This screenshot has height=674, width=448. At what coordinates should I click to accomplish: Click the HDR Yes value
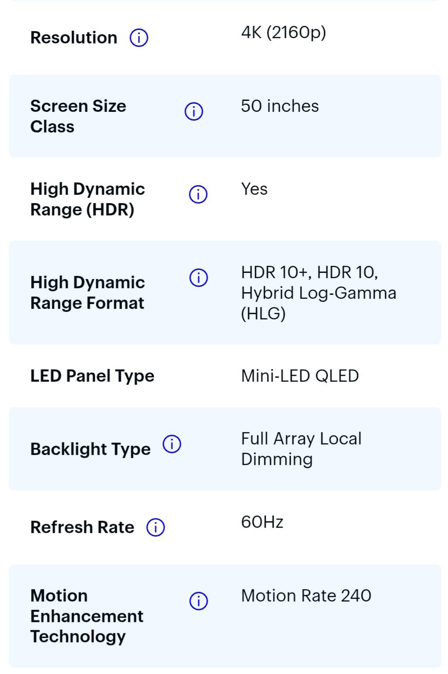click(x=254, y=189)
